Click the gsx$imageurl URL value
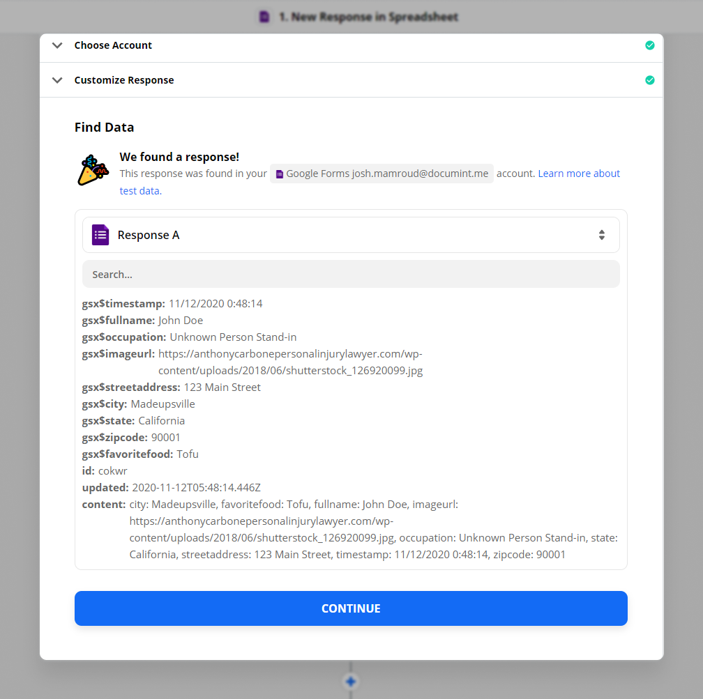The image size is (703, 699). (290, 362)
